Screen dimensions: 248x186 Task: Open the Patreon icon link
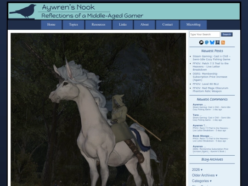coord(201,42)
